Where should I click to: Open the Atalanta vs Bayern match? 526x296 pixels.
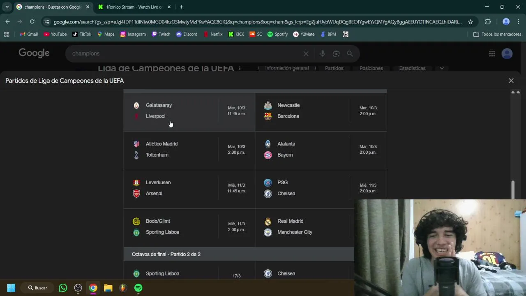(x=321, y=150)
